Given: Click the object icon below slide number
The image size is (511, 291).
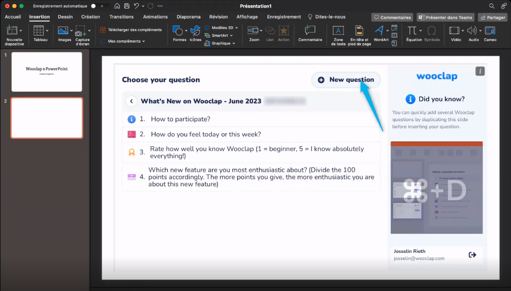Looking at the screenshot, I should click(394, 43).
